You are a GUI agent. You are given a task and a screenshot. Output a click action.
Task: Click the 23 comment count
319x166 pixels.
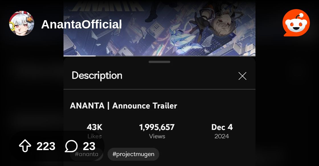point(89,146)
